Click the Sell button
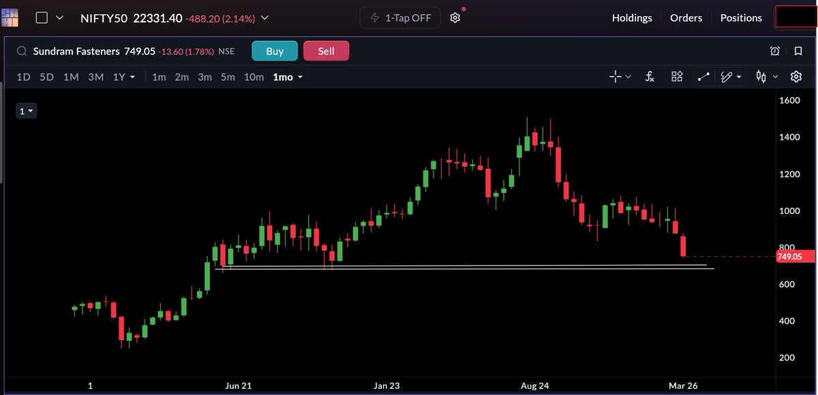 (327, 51)
